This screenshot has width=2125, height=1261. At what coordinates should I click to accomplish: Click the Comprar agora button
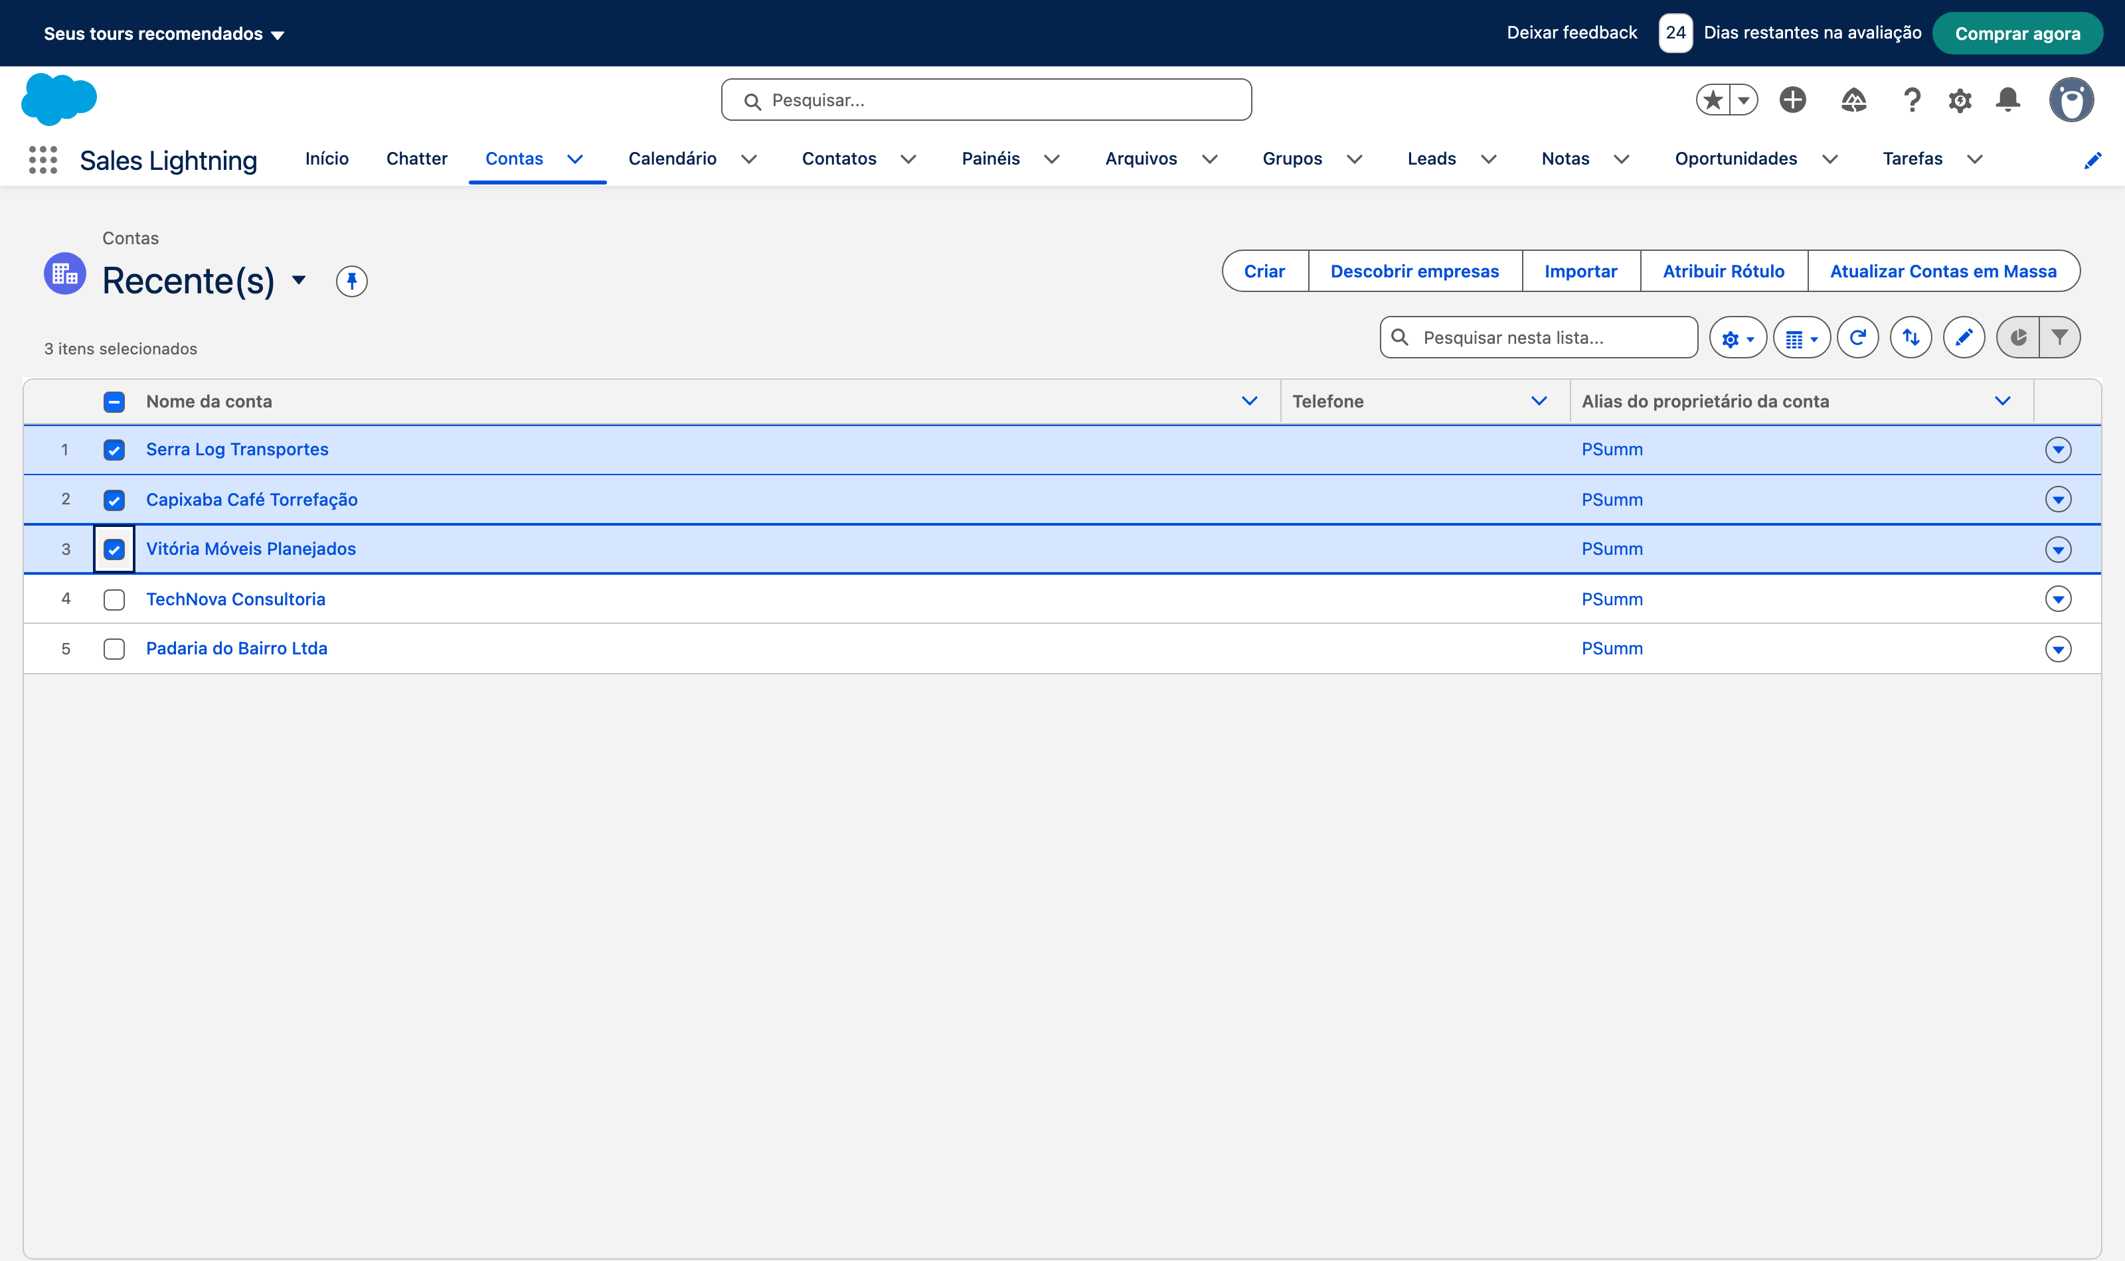pos(2017,34)
